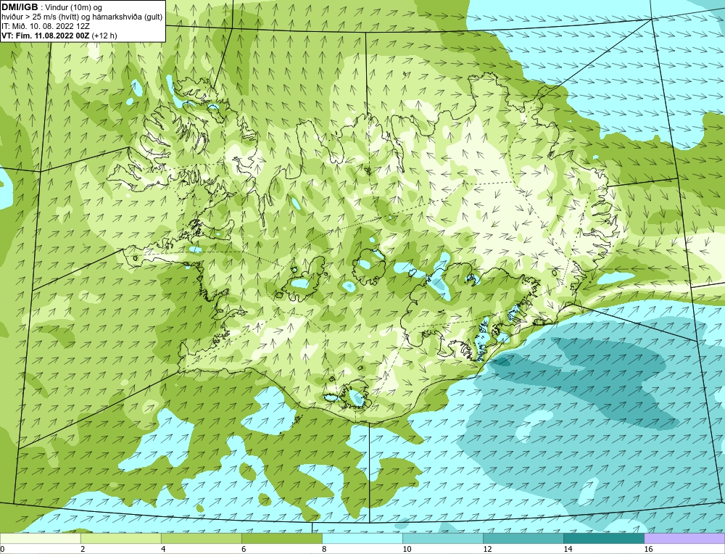The width and height of the screenshot is (725, 554).
Task: Click the 'hviður > 25 m/s' description line
Action: (x=82, y=17)
